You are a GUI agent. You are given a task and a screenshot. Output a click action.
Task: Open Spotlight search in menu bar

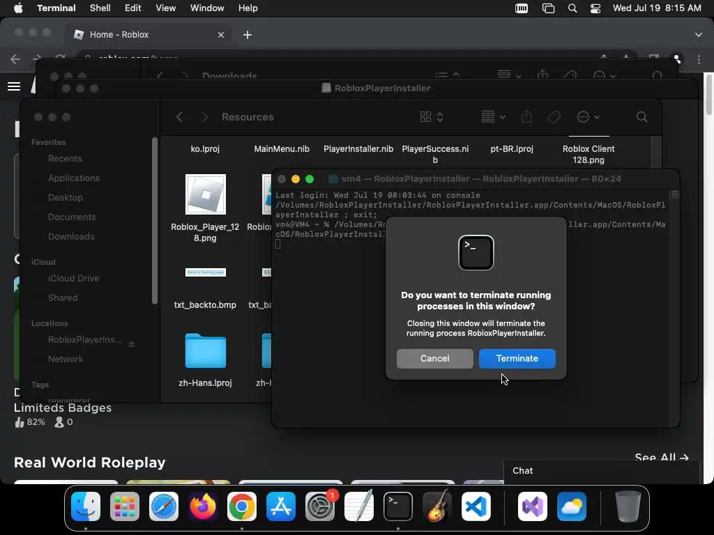[572, 8]
